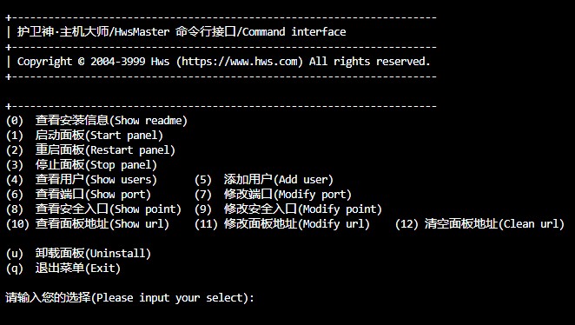Click the Copyright 2004-3999 Hws text
575x325 pixels.
tap(93, 61)
